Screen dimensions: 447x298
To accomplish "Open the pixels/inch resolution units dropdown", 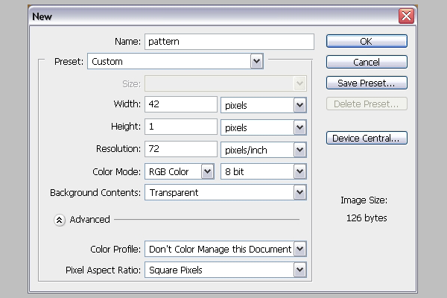I will pos(264,150).
